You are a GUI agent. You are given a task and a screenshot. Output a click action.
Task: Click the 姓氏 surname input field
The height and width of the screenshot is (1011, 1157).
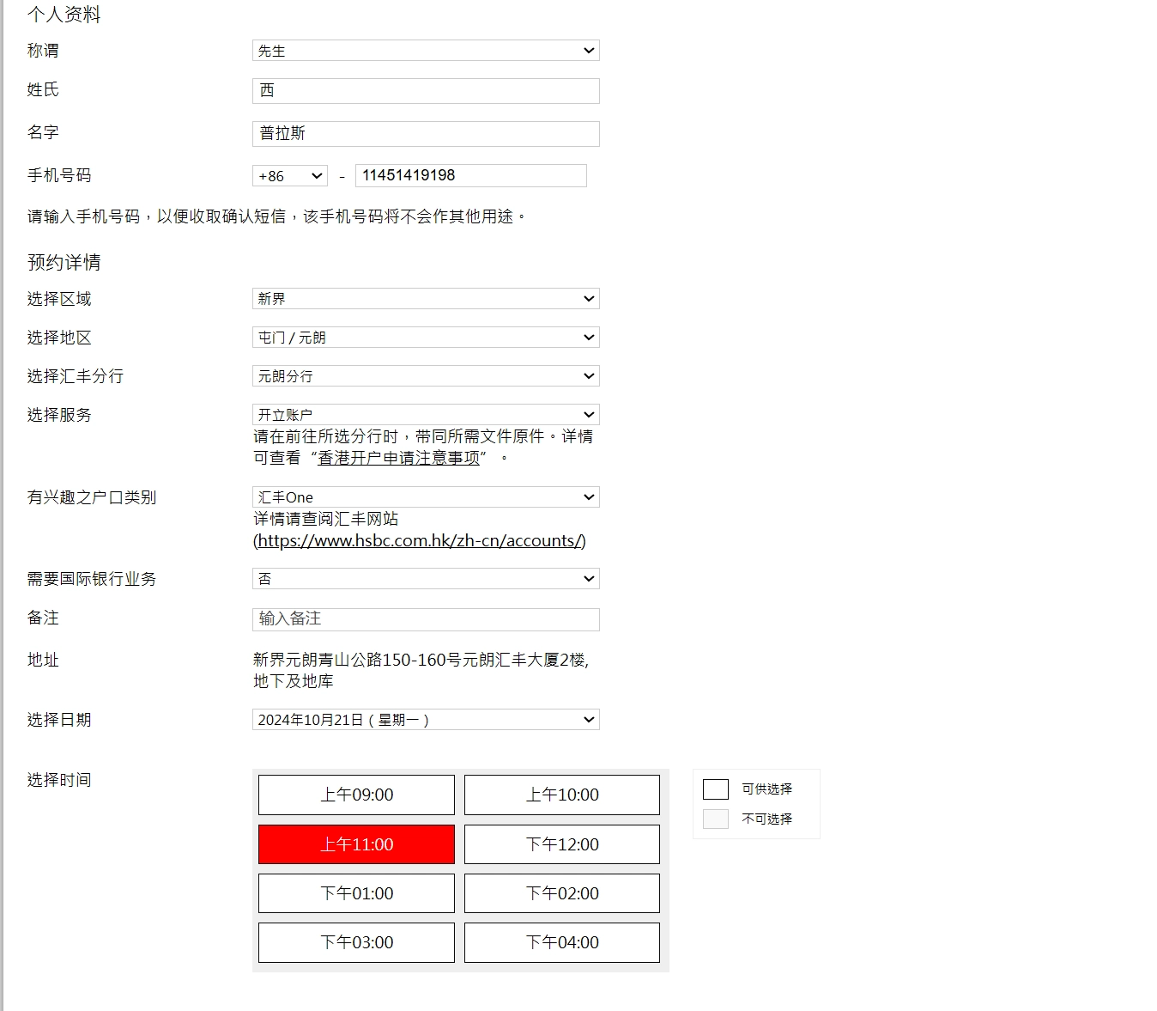tap(426, 91)
